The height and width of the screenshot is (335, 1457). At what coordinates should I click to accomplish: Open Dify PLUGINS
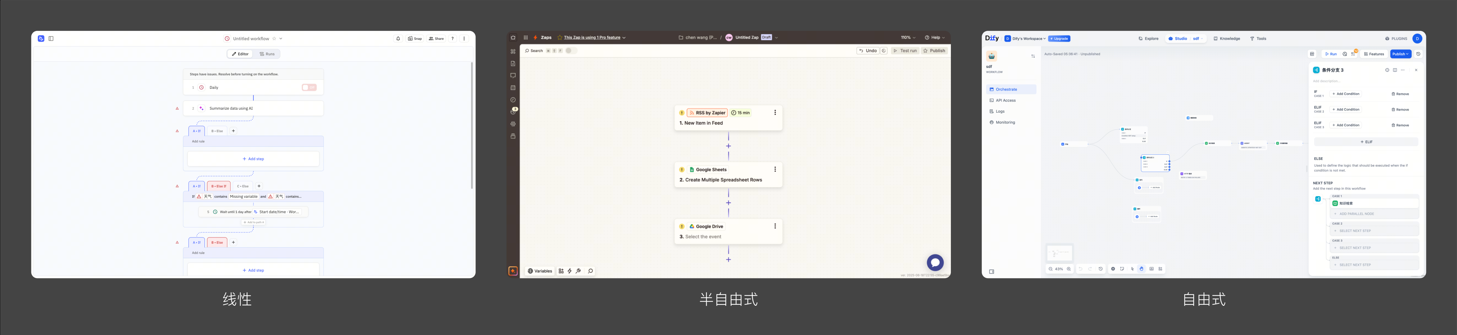tap(1396, 38)
